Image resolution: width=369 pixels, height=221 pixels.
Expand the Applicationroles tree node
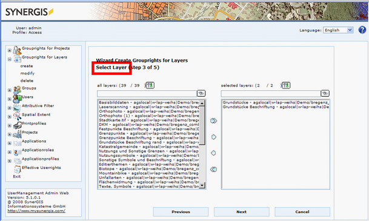coord(10,152)
